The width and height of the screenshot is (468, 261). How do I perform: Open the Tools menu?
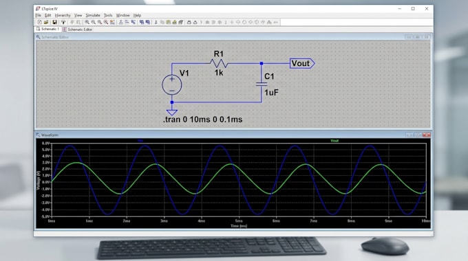coord(108,15)
